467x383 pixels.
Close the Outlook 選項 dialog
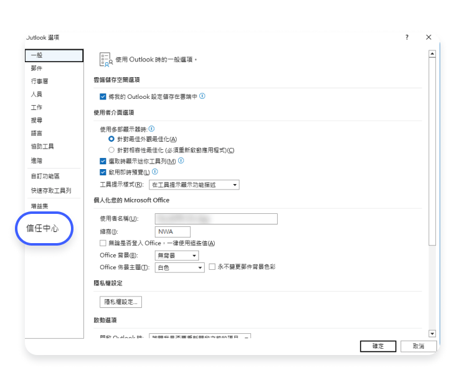(428, 37)
